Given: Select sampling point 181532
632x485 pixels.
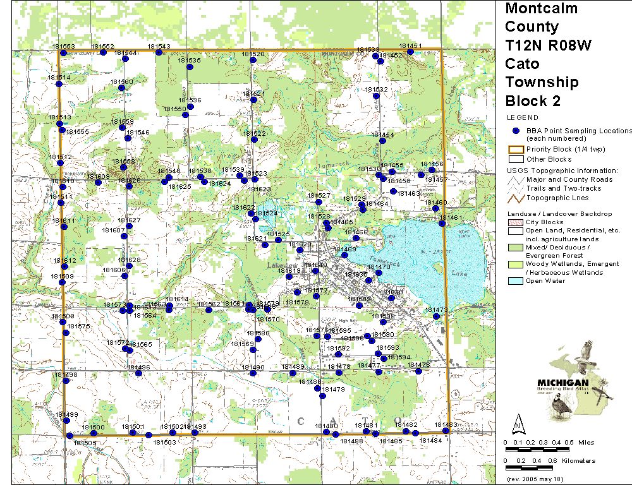Looking at the screenshot, I should click(x=381, y=97).
